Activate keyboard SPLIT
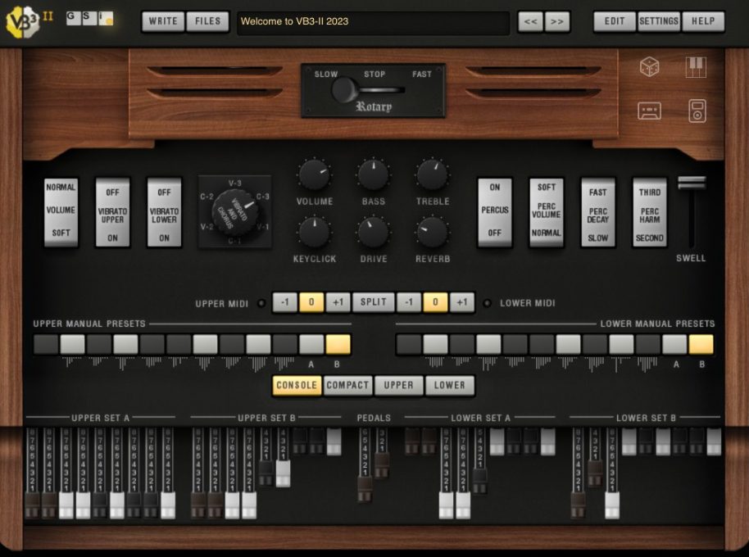The image size is (749, 557). 373,301
